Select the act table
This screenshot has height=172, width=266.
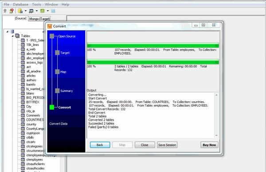(x=28, y=67)
